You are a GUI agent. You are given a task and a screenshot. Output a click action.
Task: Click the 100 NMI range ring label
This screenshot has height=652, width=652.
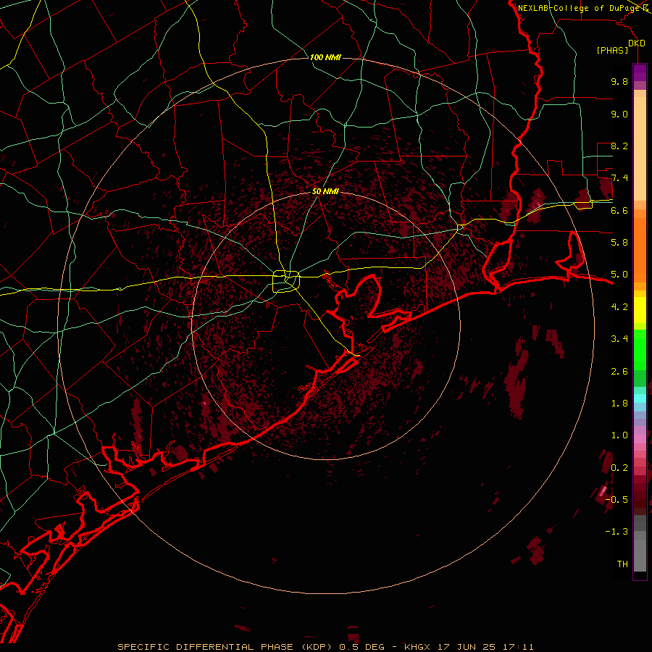325,57
